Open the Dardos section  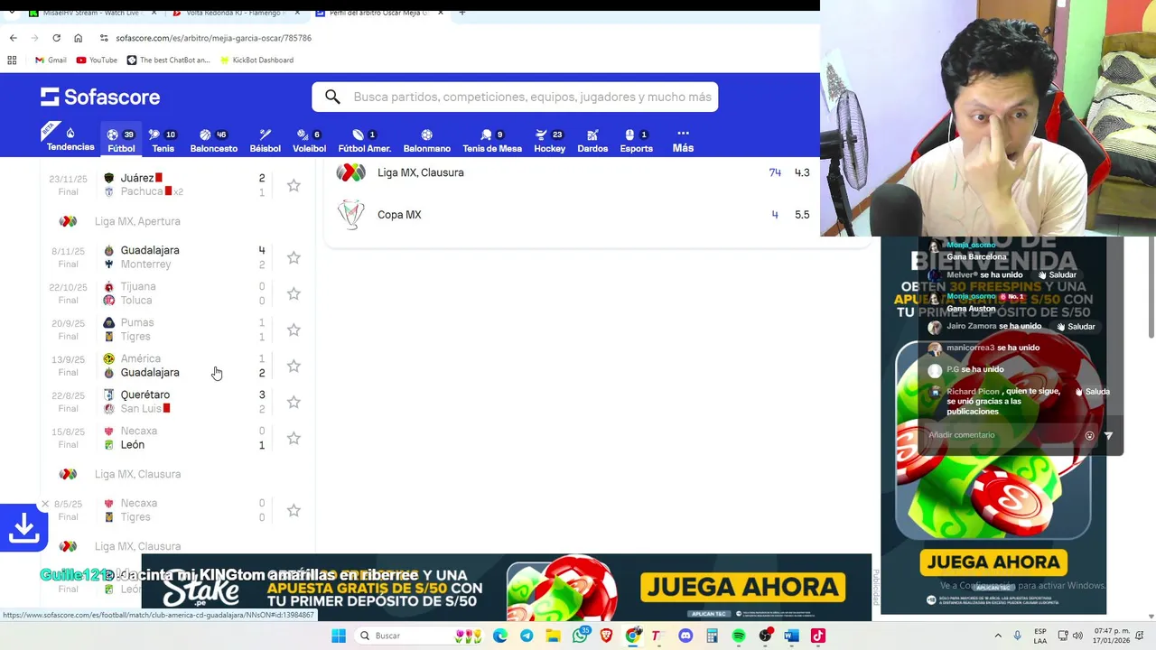pyautogui.click(x=592, y=140)
